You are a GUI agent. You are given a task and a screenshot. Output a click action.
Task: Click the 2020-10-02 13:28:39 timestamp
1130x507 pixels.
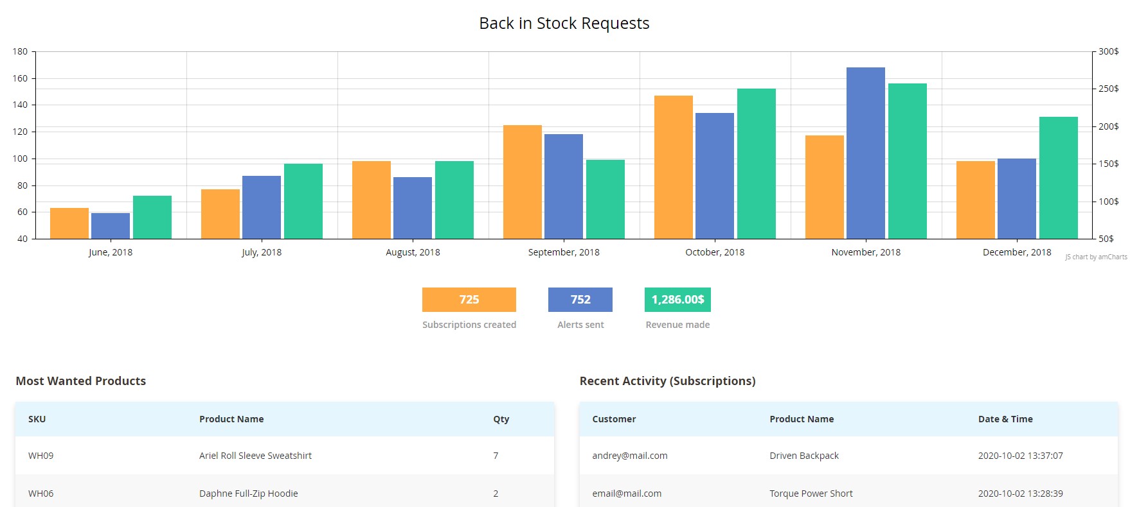1021,494
